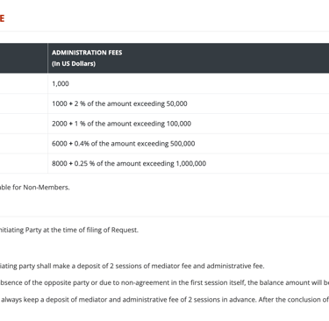The width and height of the screenshot is (329, 321).
Task: Click the empty left cell beside 1,000
Action: (24, 83)
